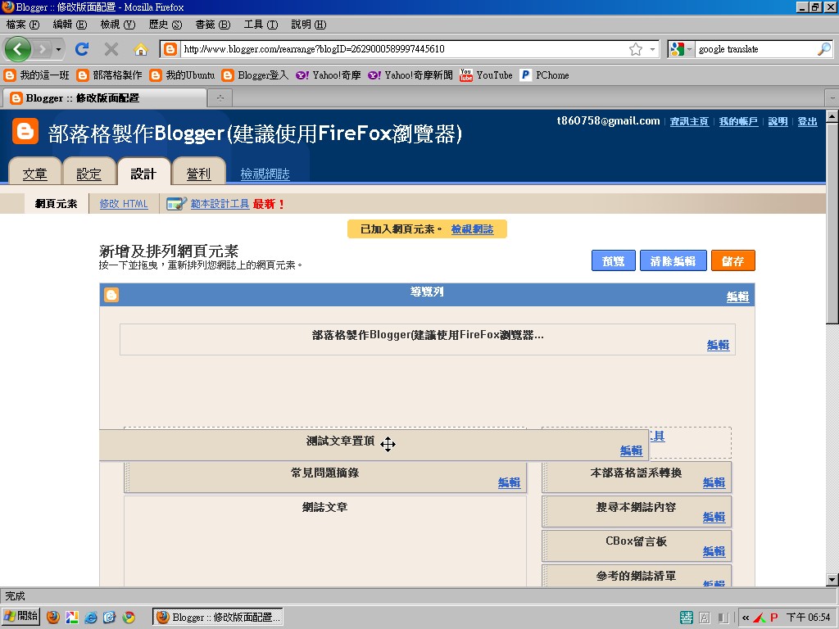Go back with Firefox back arrow

pyautogui.click(x=18, y=49)
